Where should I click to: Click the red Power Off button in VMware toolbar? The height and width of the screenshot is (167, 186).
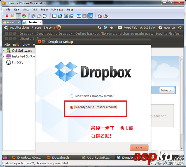7,16
